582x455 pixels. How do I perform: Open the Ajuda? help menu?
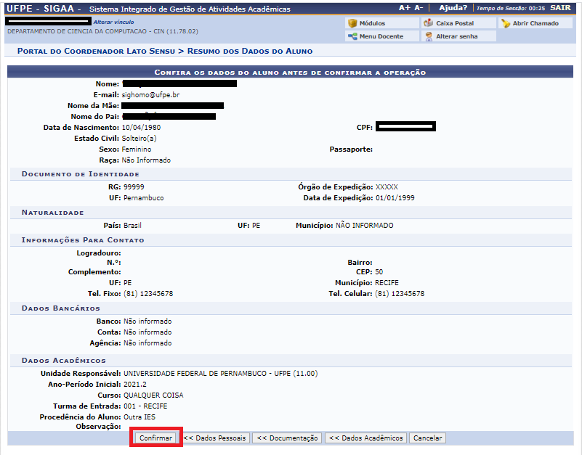[453, 8]
